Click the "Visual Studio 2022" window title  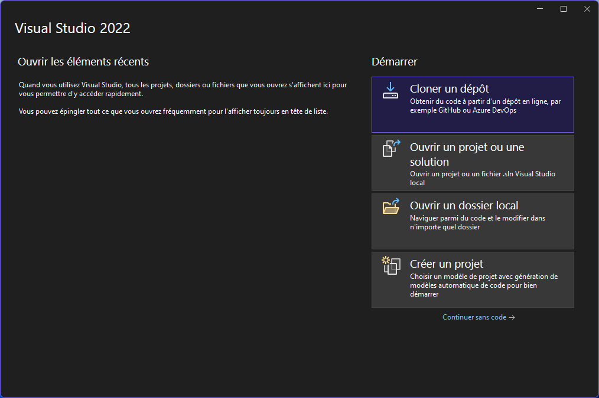[72, 28]
